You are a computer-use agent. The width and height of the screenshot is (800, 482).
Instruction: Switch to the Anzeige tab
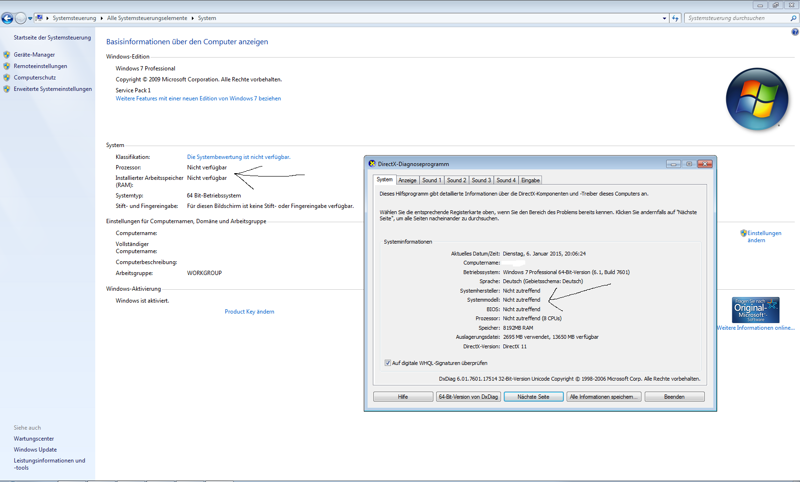click(408, 180)
